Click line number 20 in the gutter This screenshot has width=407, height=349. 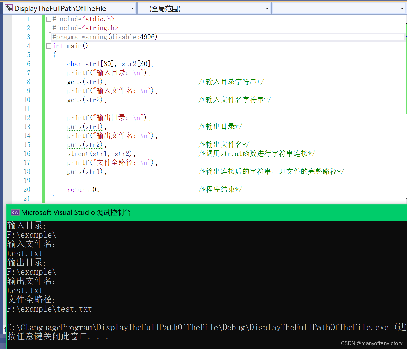(x=27, y=190)
